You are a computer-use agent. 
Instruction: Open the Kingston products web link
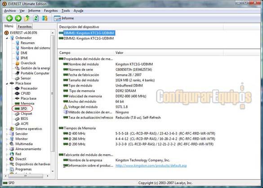(x=151, y=166)
